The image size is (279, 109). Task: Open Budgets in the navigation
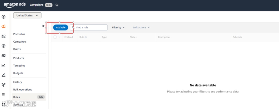point(18,73)
